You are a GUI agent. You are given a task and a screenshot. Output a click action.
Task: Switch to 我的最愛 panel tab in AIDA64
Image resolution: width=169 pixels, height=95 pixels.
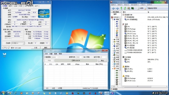(x=116, y=12)
